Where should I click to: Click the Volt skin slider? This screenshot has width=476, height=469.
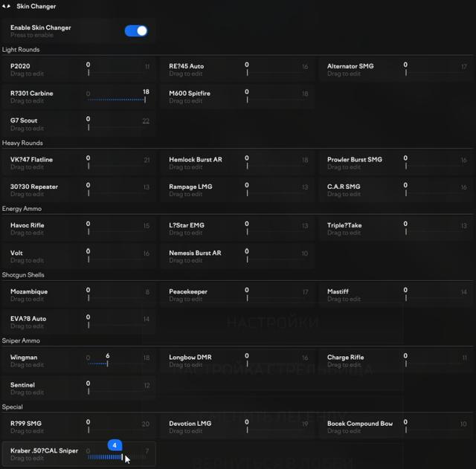point(118,259)
